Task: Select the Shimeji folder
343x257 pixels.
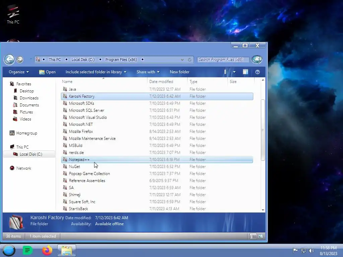Action: 157,195
